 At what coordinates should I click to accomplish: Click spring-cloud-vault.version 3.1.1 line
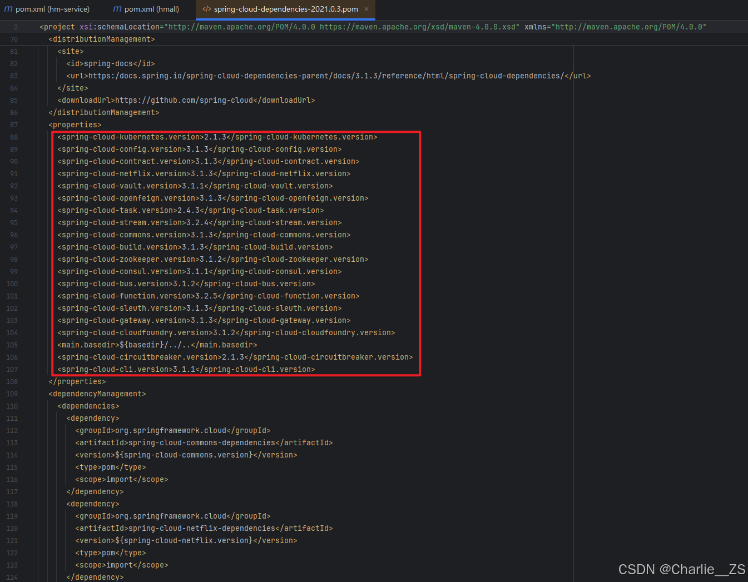pyautogui.click(x=195, y=186)
